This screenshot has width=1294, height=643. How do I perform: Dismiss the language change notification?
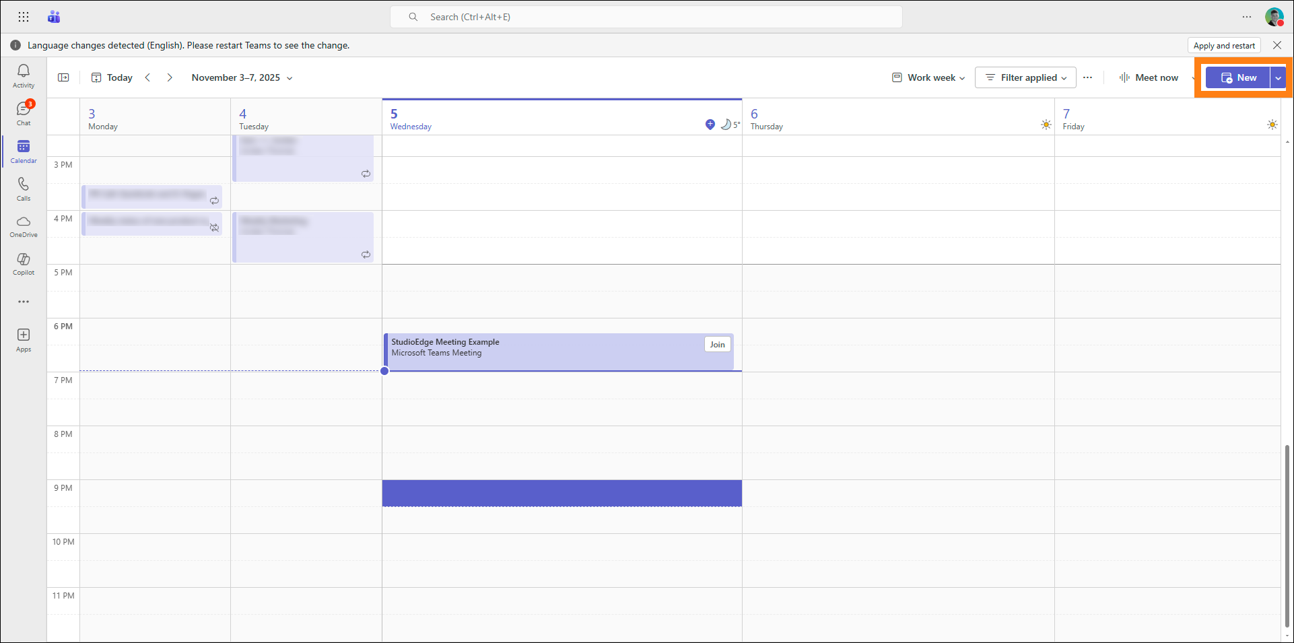pos(1277,45)
